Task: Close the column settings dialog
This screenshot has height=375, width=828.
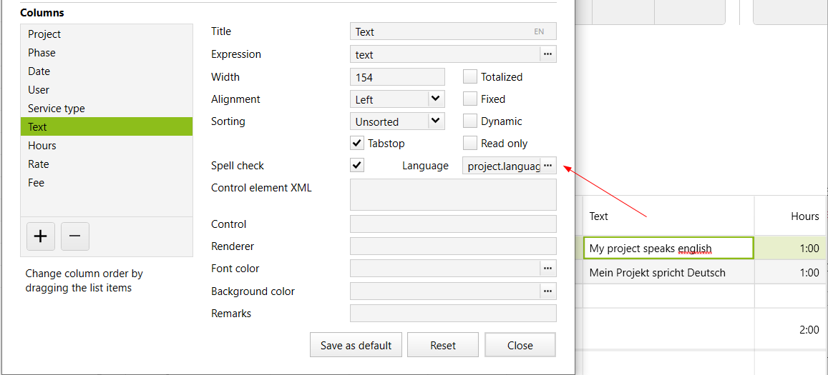Action: click(520, 345)
